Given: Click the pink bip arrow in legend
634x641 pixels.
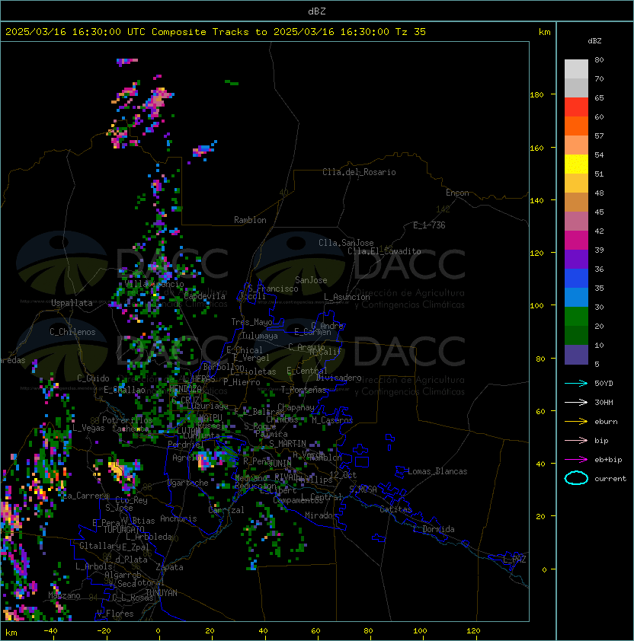Looking at the screenshot, I should [x=576, y=440].
